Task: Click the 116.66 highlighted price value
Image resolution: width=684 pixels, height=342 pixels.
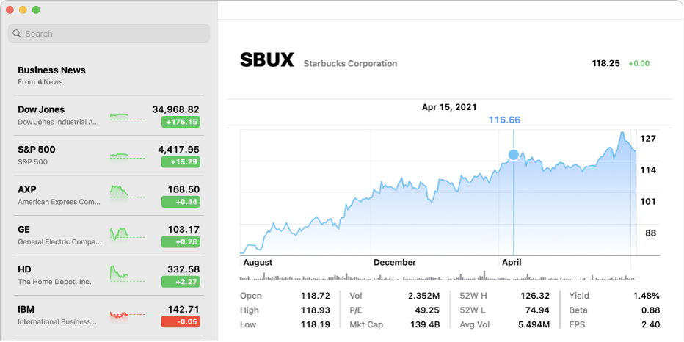Action: [x=504, y=120]
